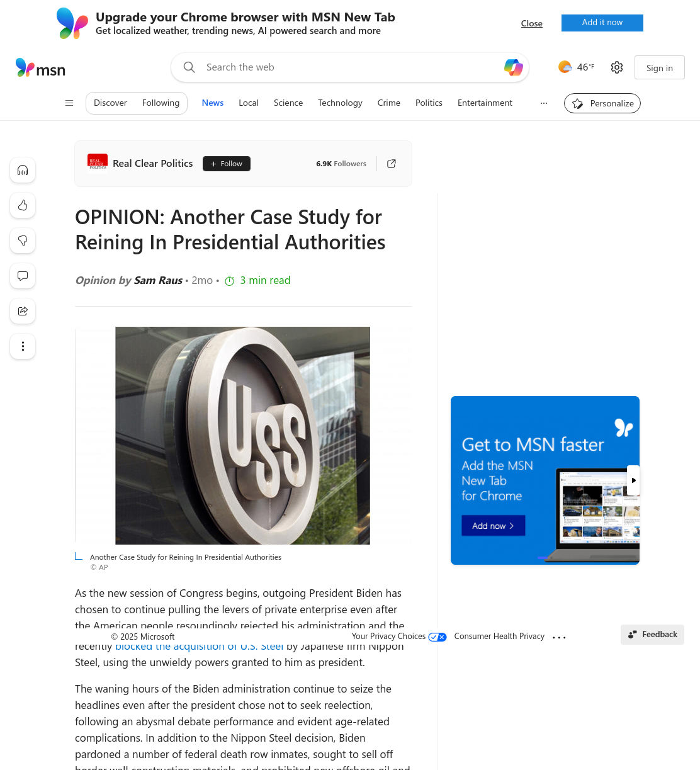Click the share article icon
This screenshot has width=700, height=770.
[23, 311]
